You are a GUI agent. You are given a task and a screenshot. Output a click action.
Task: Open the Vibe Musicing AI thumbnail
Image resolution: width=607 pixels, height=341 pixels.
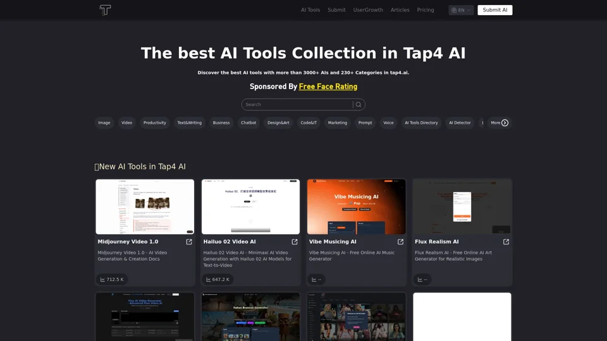tap(357, 206)
